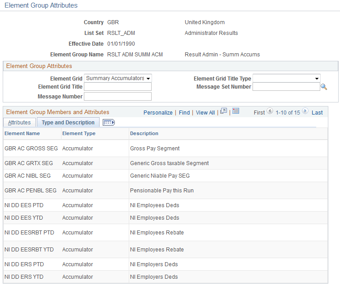Click into the Element Grid Title field

click(118, 87)
